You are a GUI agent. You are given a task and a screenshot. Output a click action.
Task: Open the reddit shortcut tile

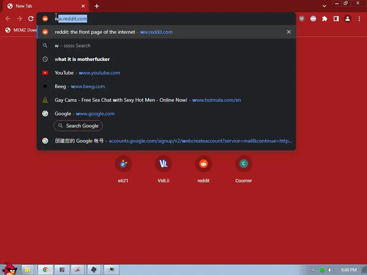[204, 169]
